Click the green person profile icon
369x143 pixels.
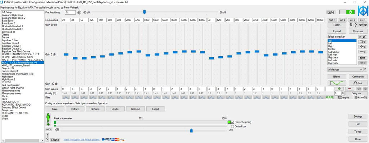(x=48, y=119)
